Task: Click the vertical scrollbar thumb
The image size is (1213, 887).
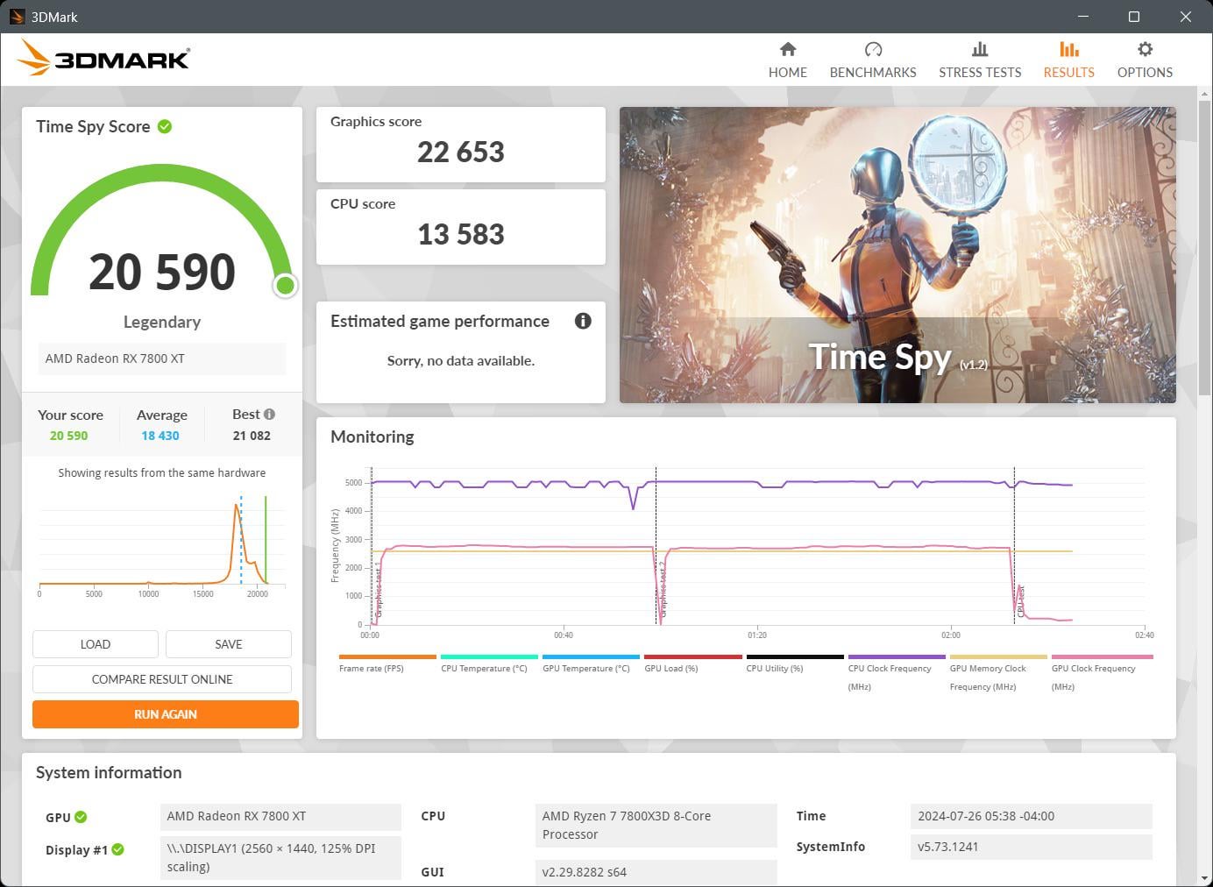Action: [x=1205, y=248]
